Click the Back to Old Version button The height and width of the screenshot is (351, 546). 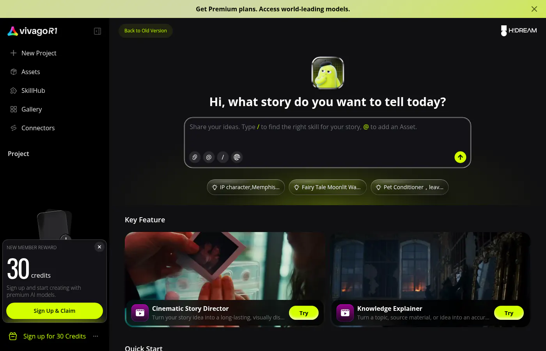pyautogui.click(x=145, y=31)
